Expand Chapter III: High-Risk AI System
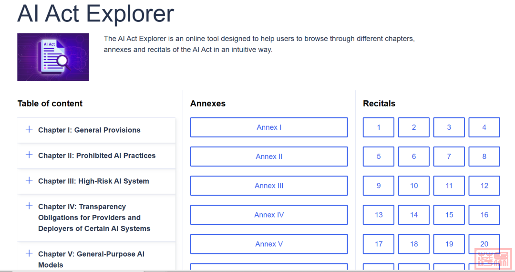The height and width of the screenshot is (272, 515). coord(93,181)
